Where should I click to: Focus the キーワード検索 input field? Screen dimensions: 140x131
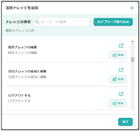pos(61,22)
